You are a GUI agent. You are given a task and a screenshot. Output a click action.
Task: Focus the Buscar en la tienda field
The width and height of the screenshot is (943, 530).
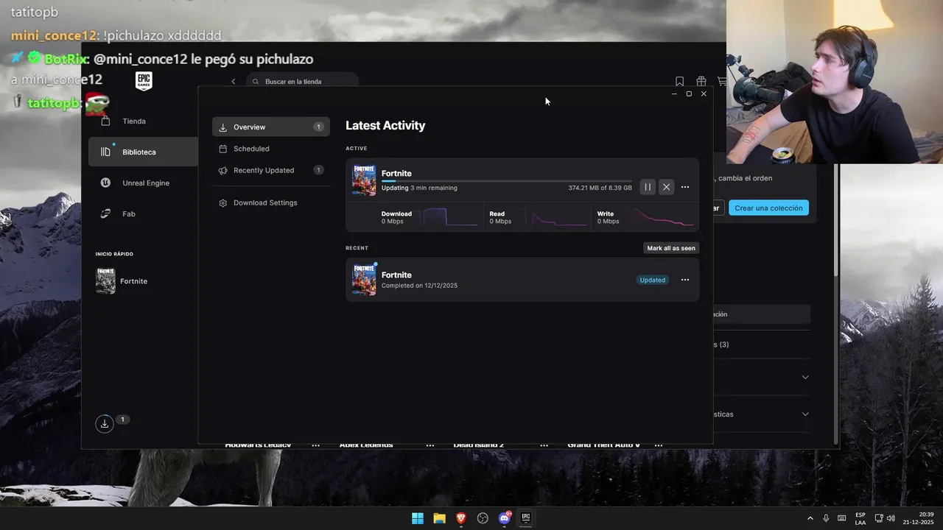302,82
